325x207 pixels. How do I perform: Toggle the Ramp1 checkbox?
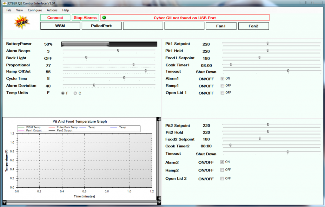(x=222, y=86)
